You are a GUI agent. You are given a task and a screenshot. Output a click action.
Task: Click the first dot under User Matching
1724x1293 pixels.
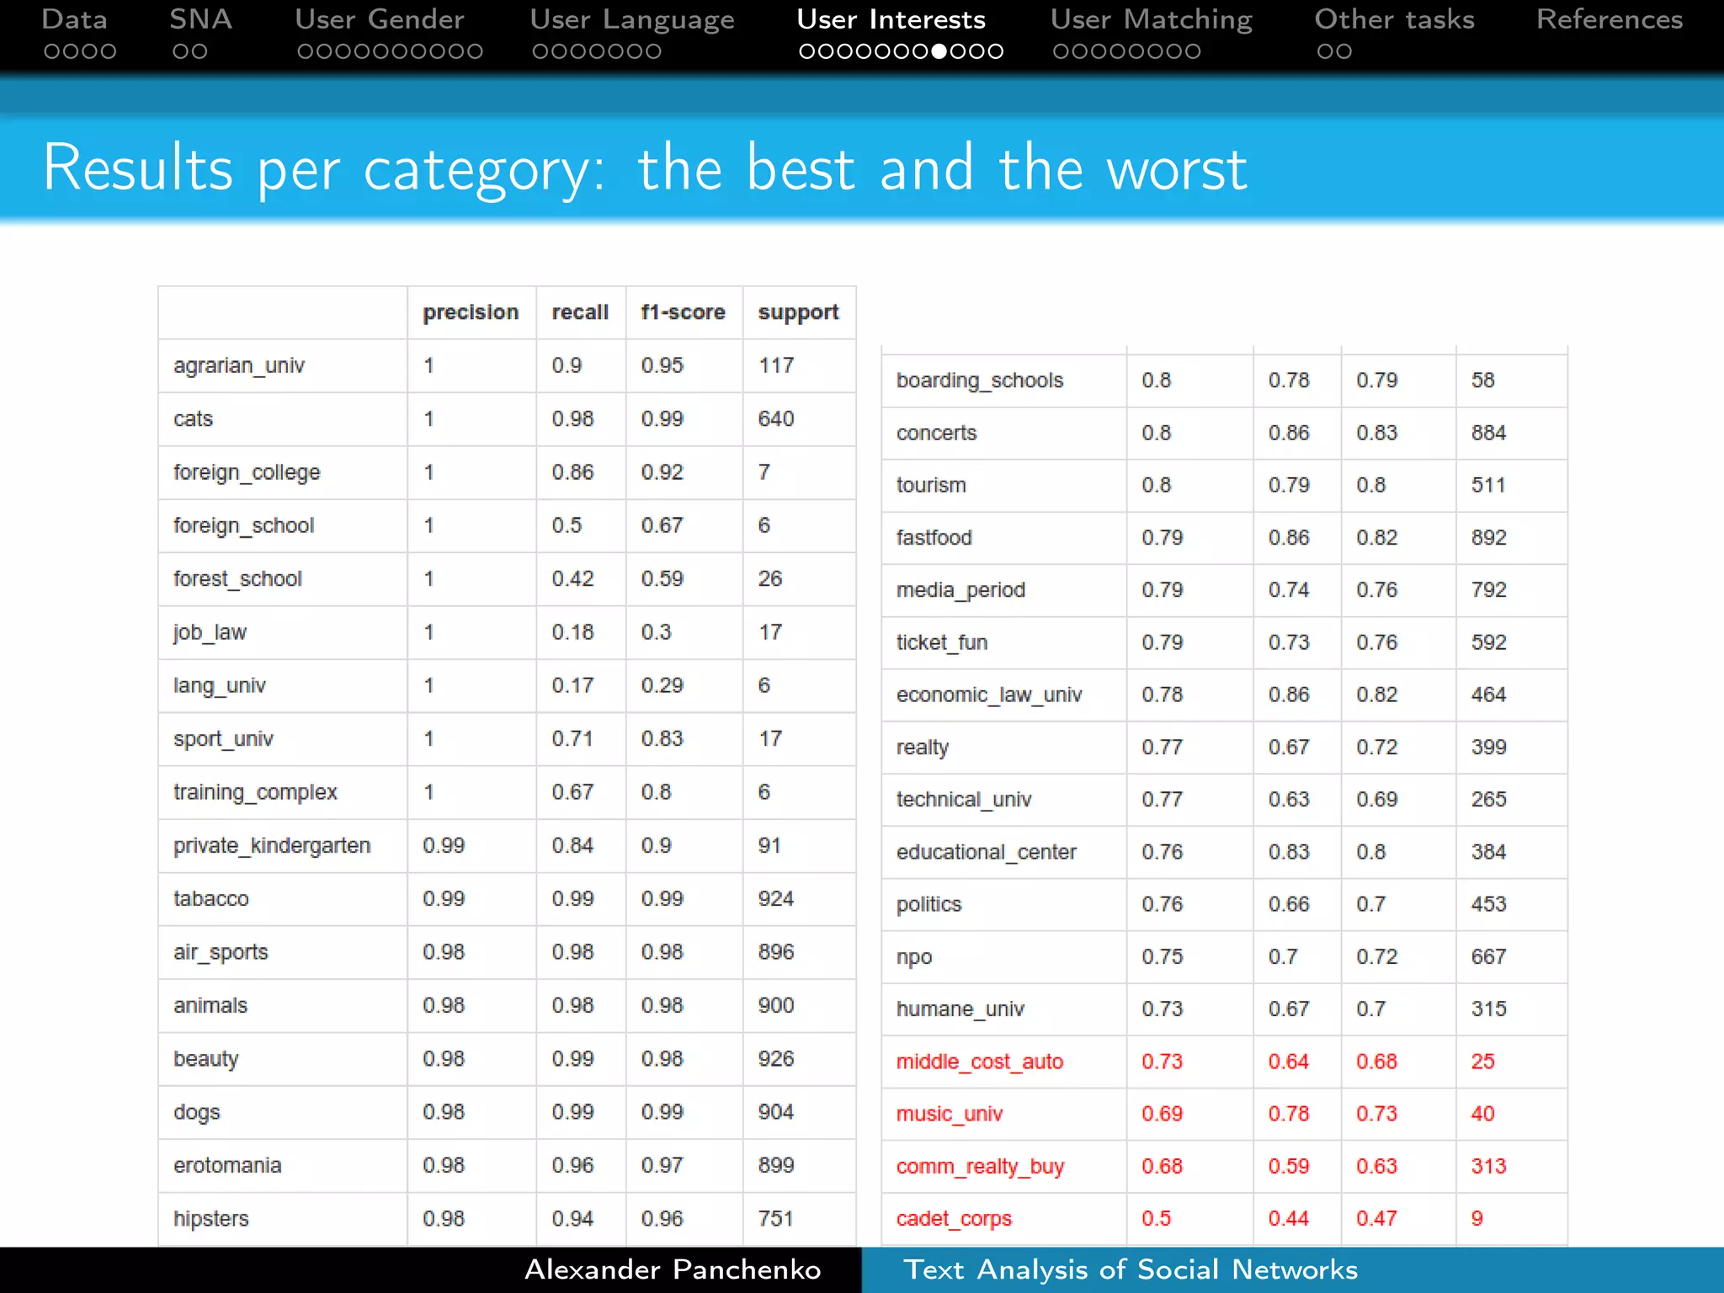1061,51
